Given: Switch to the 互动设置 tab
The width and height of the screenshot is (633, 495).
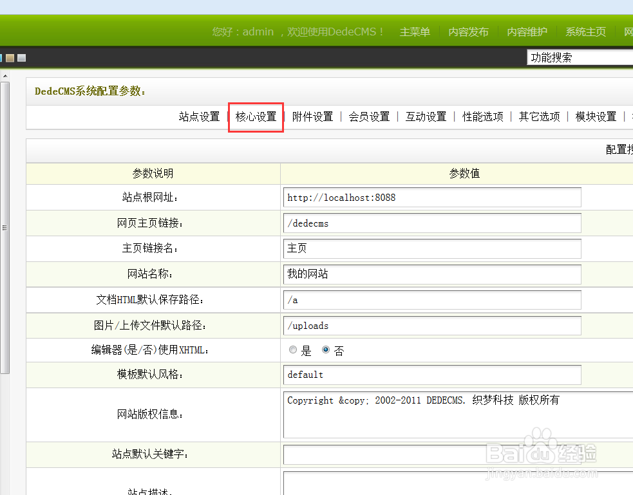Looking at the screenshot, I should click(x=426, y=117).
